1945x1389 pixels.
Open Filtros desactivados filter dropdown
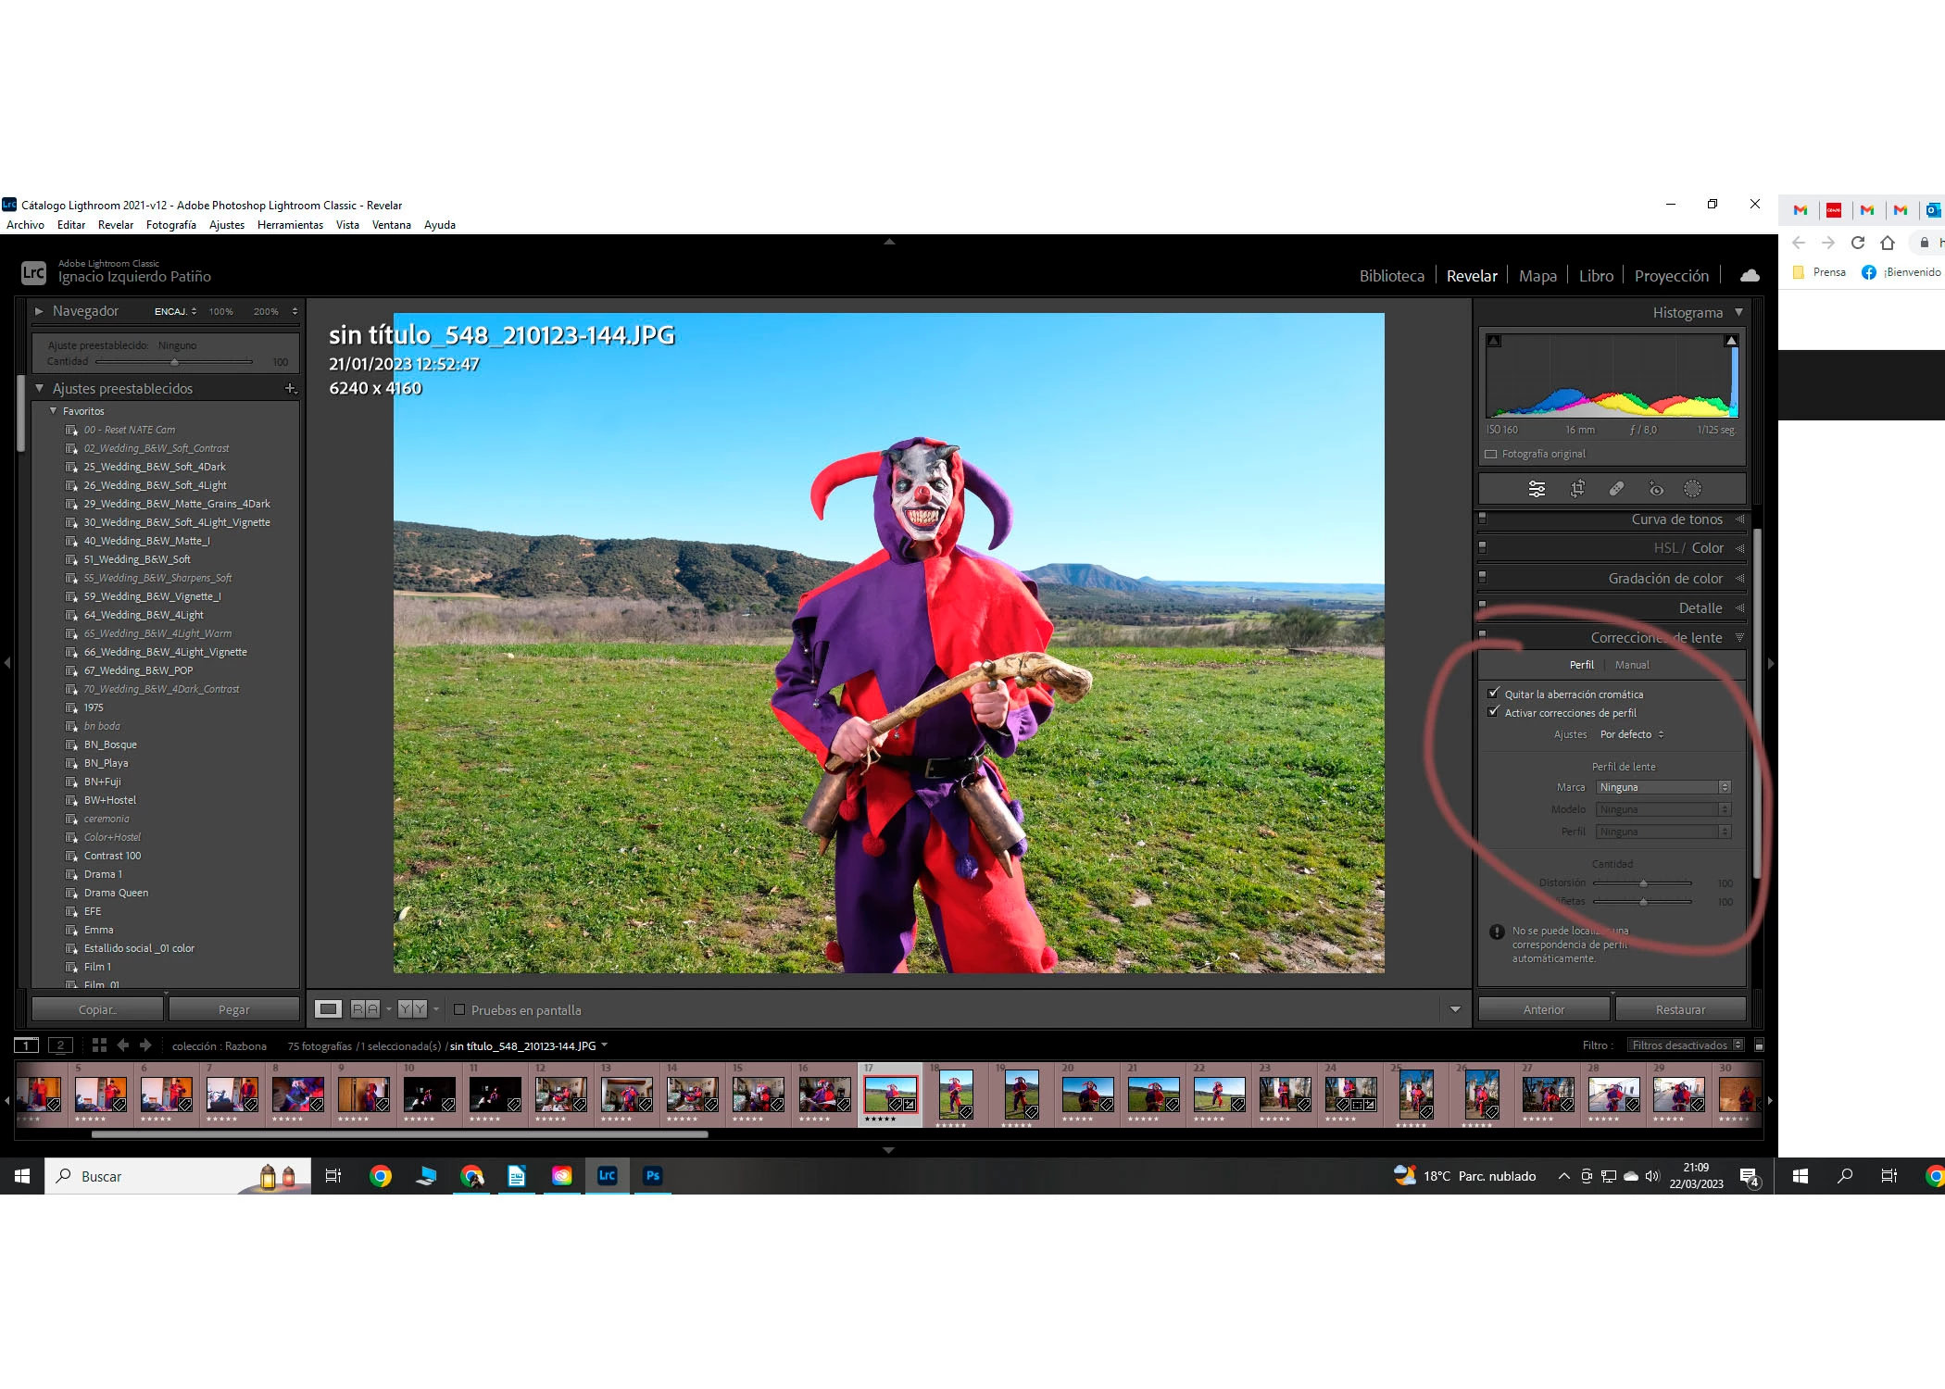click(x=1687, y=1045)
